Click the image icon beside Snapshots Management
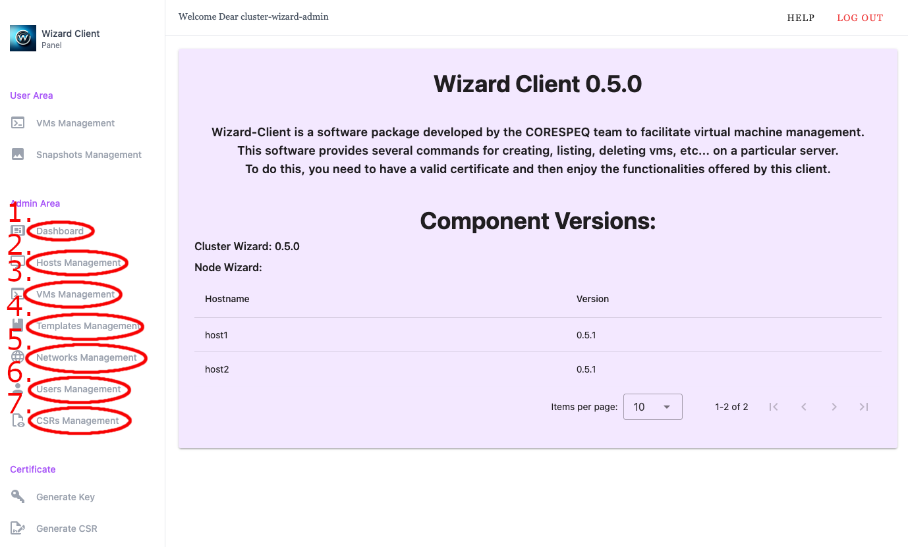 coord(18,155)
